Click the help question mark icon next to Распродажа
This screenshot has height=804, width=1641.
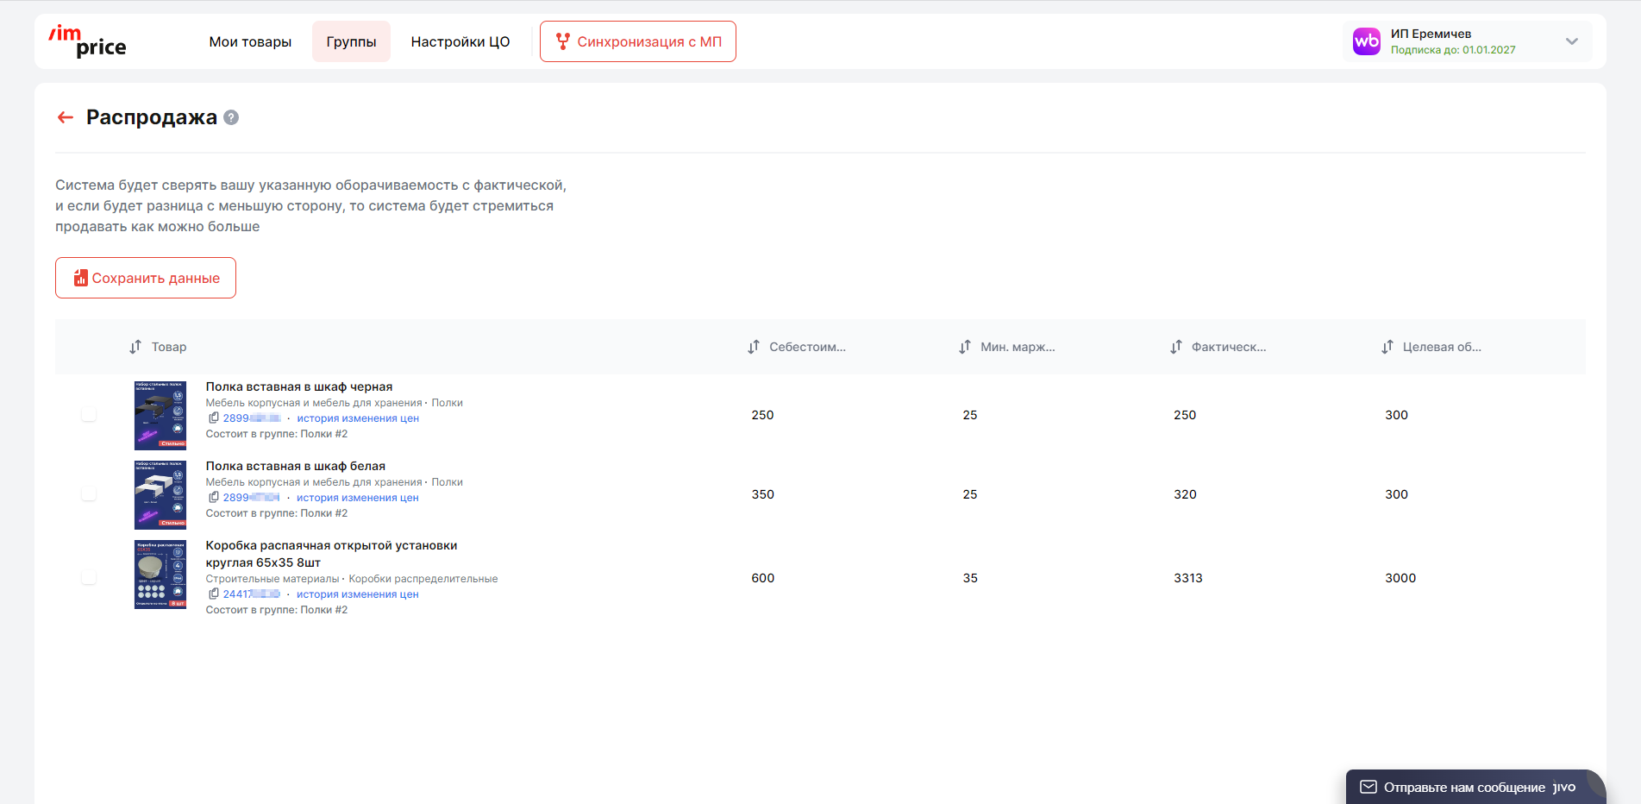pos(231,117)
